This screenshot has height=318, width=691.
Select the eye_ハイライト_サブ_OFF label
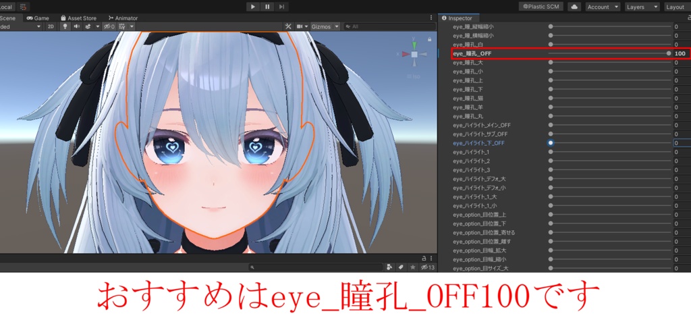point(480,134)
